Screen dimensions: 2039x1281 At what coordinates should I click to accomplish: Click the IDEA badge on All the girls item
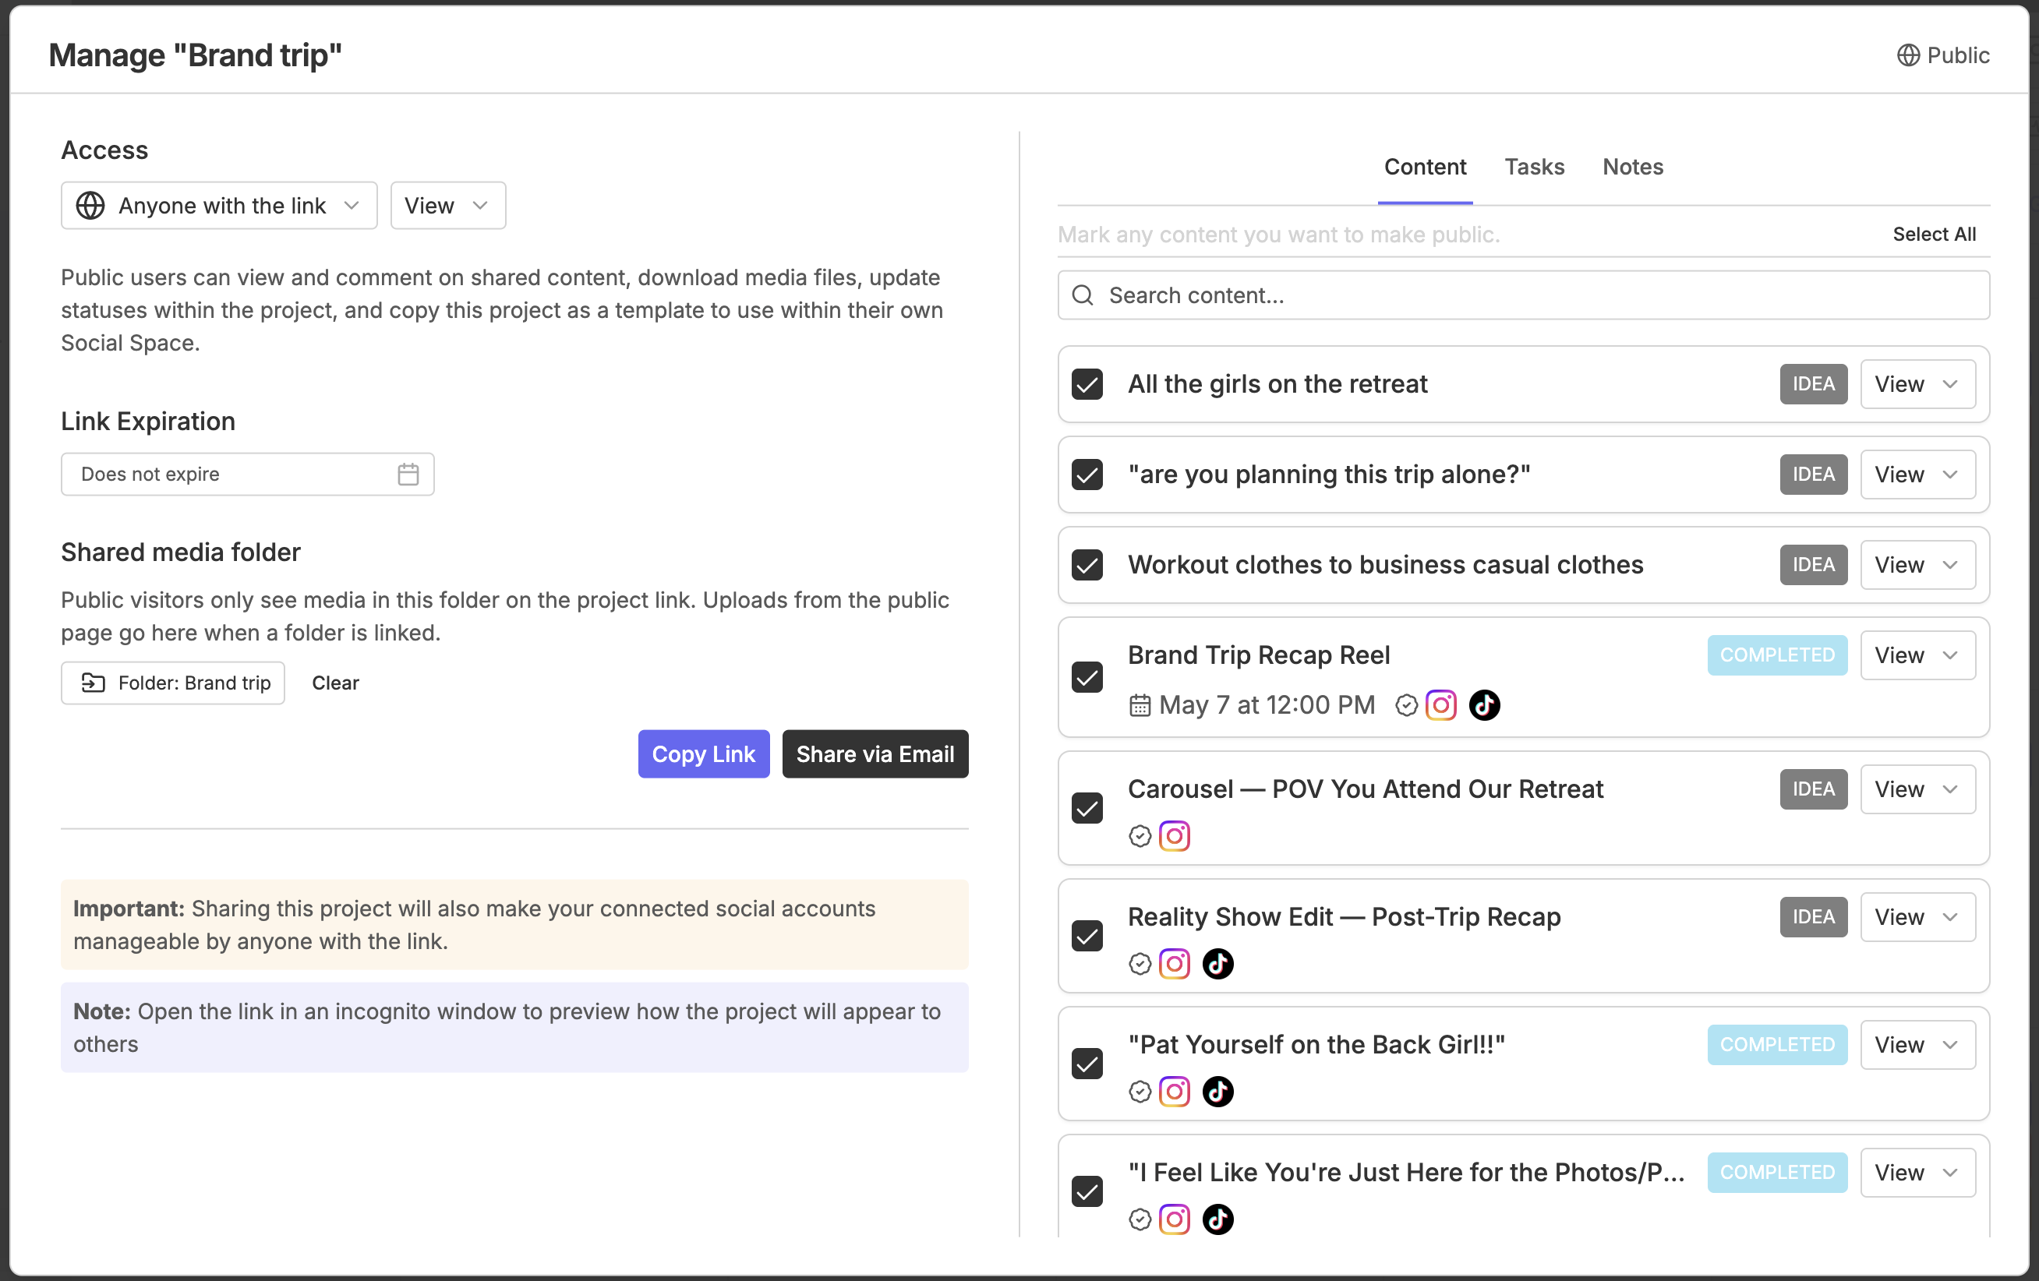pos(1813,384)
